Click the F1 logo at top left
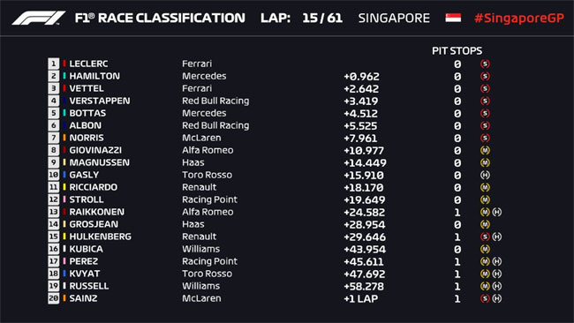Viewport: 574px width, 323px height. [x=39, y=19]
